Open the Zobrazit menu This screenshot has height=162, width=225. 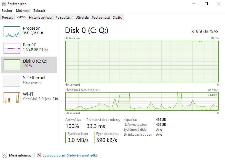(39, 11)
